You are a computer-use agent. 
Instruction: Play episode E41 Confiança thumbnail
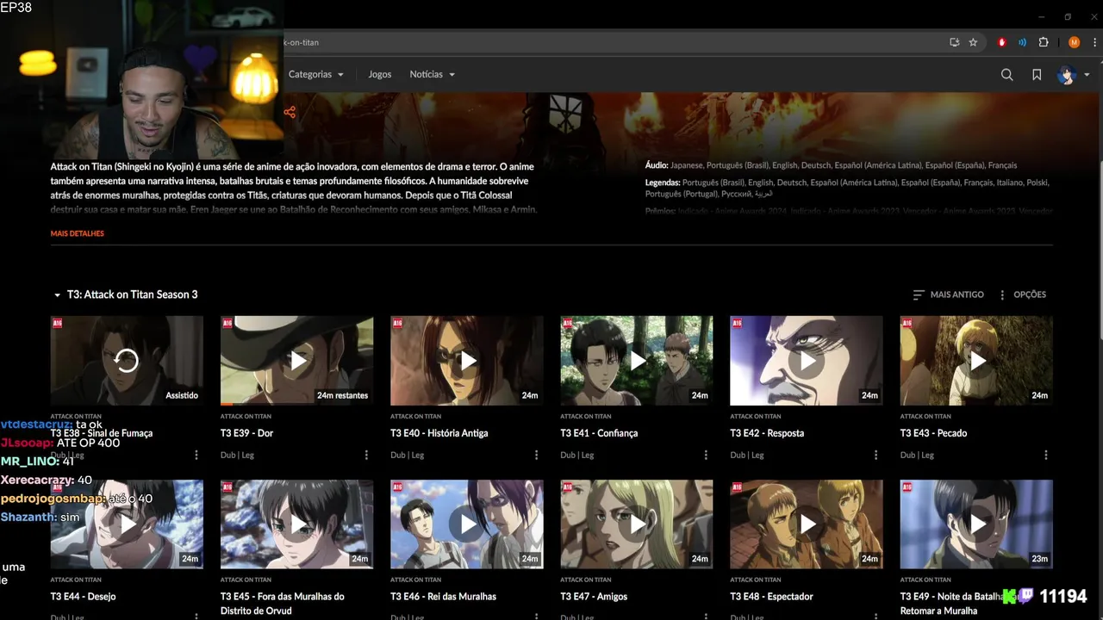pyautogui.click(x=637, y=361)
